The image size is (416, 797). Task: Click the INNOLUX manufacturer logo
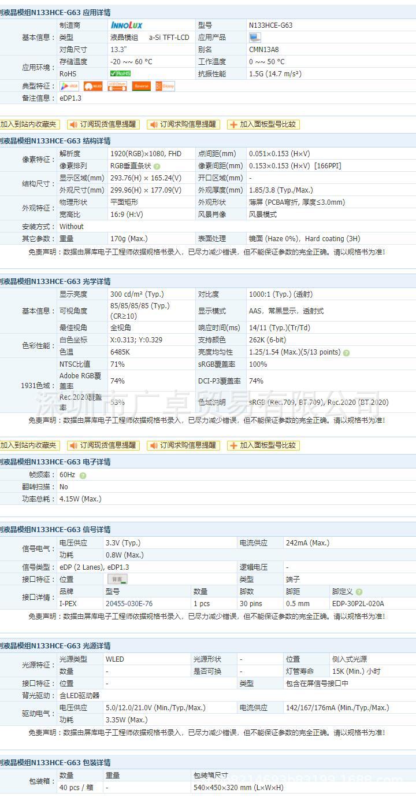coord(126,25)
